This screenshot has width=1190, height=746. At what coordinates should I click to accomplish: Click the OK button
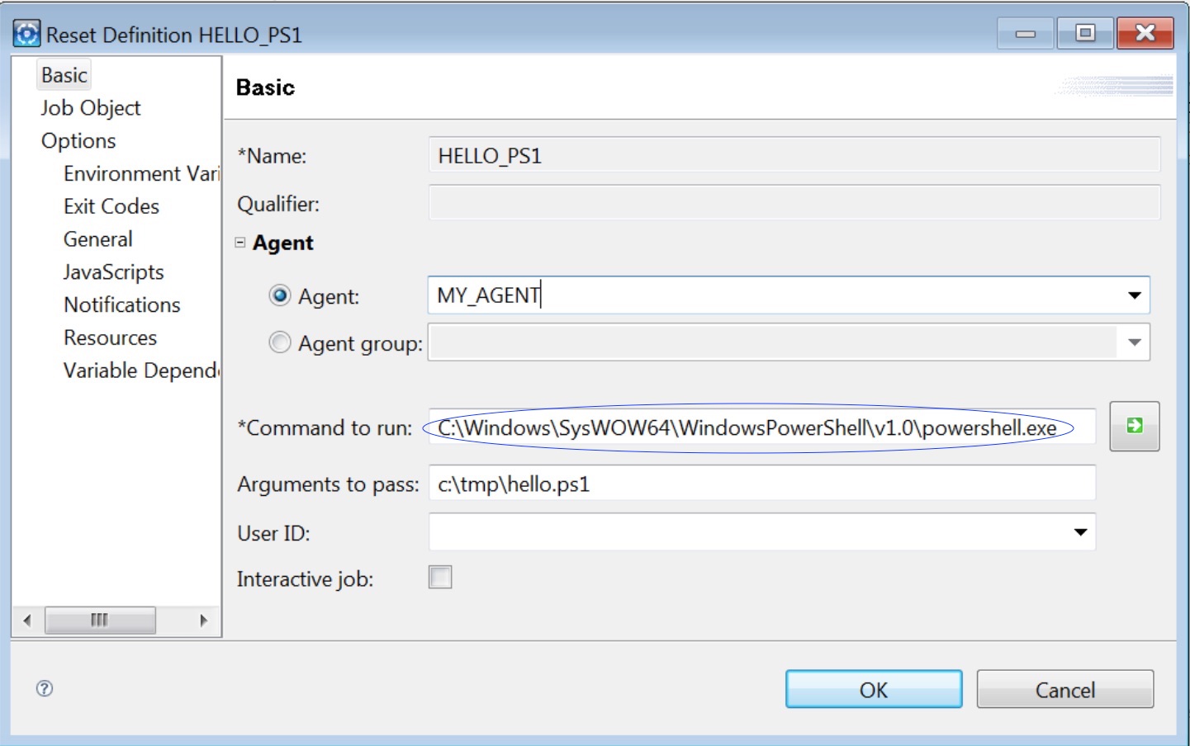874,689
